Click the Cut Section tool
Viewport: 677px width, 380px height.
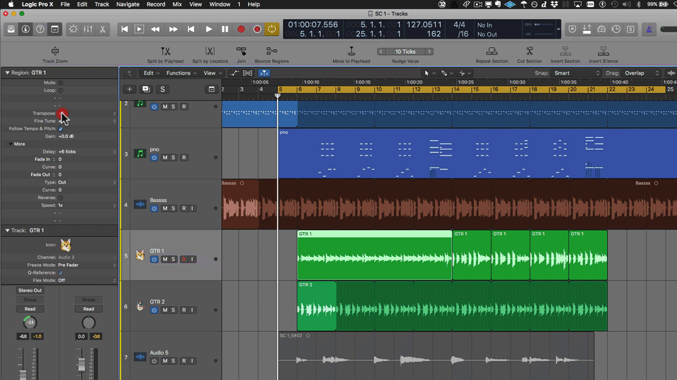530,55
